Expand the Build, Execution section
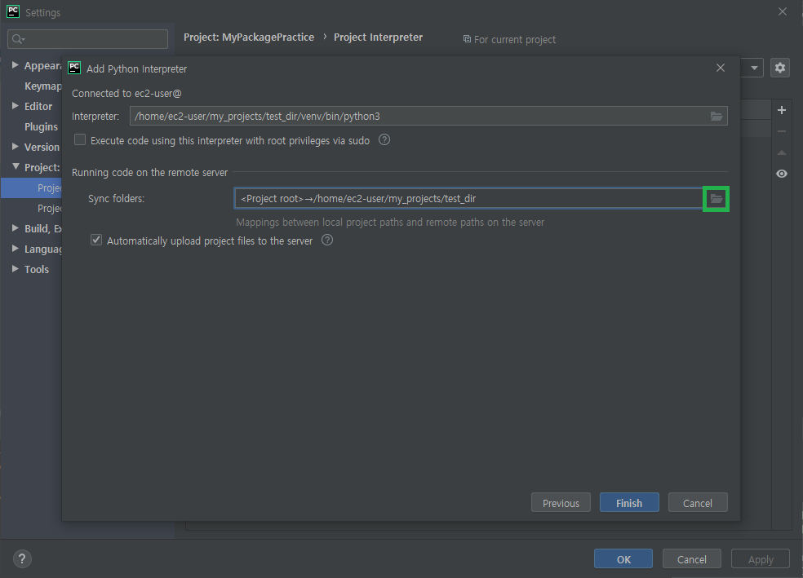803x578 pixels. tap(16, 228)
